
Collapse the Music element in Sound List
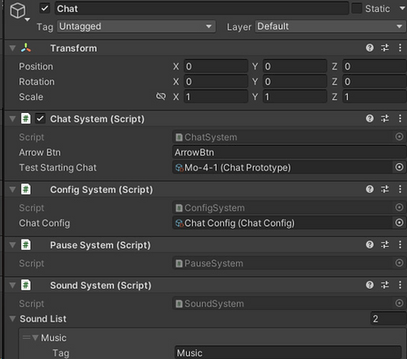[35, 337]
